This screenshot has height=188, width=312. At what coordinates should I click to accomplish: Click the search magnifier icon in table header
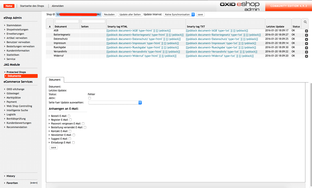[x=305, y=22]
